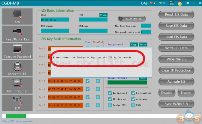Toggle the Used checkbox for Key 6
This screenshot has width=202, height=124.
pyautogui.click(x=88, y=89)
